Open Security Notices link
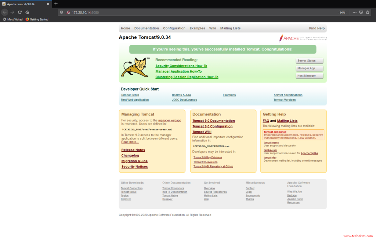Viewport: 376px width, 240px height. pyautogui.click(x=134, y=167)
